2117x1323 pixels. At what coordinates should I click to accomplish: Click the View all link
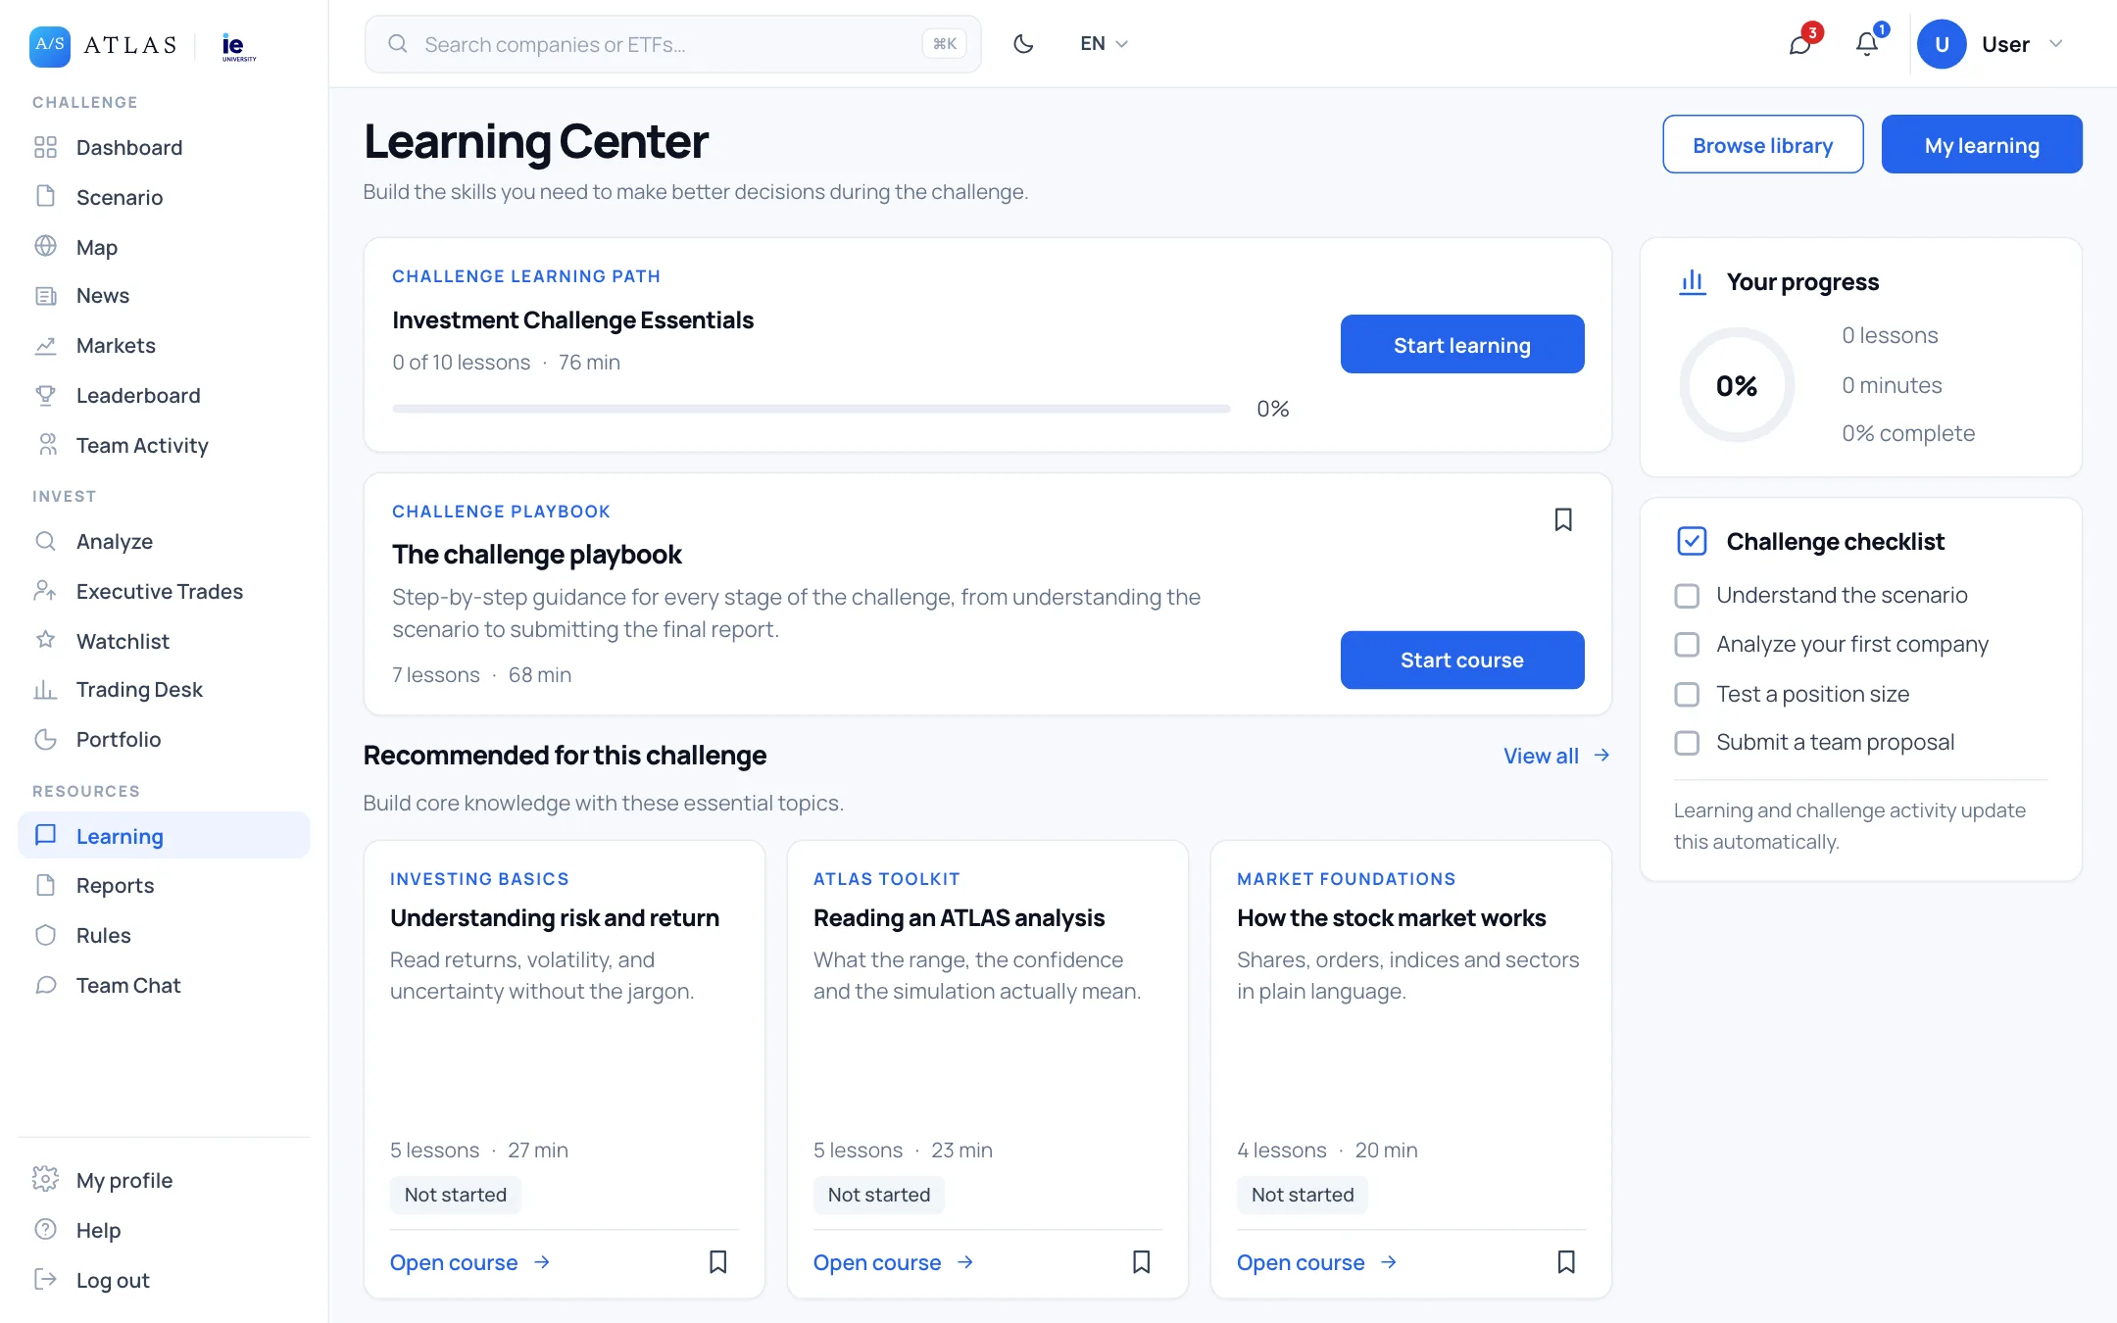pos(1556,756)
